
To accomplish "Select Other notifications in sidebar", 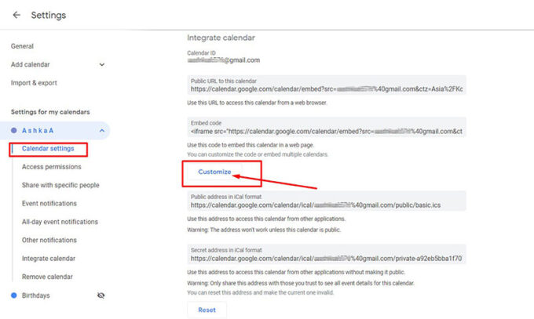I will [52, 240].
